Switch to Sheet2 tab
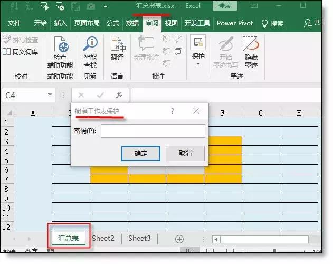The image size is (333, 264). pos(103,238)
